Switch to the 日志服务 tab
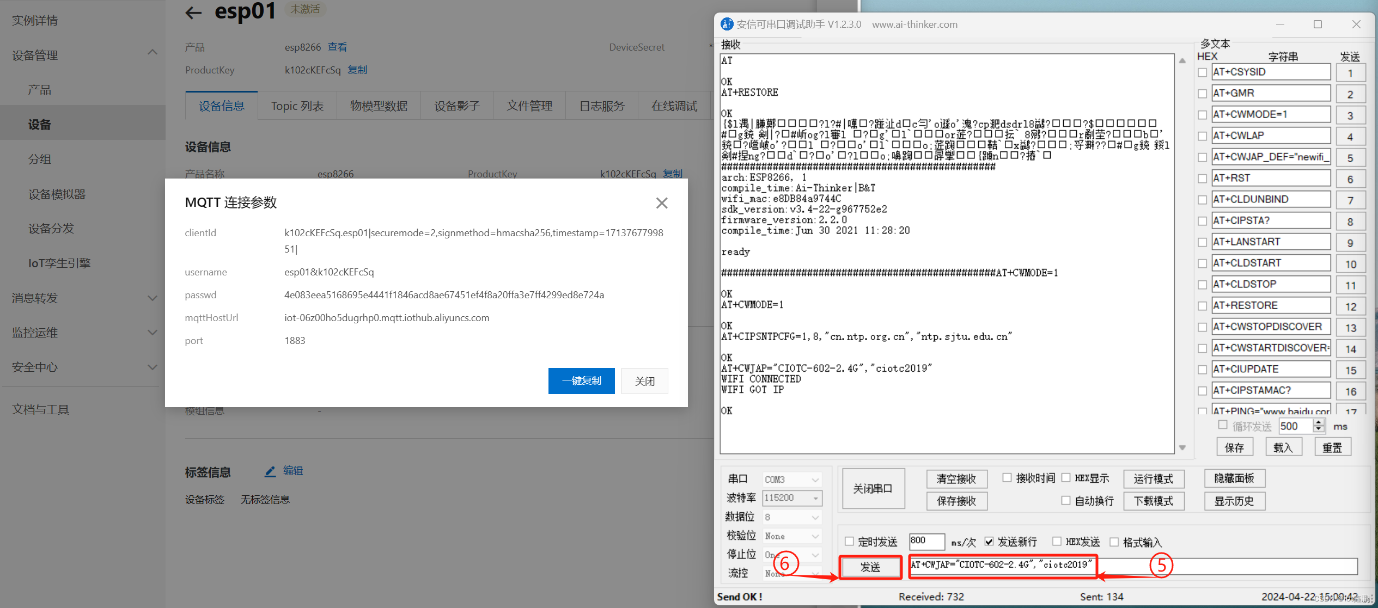The width and height of the screenshot is (1378, 608). tap(602, 106)
